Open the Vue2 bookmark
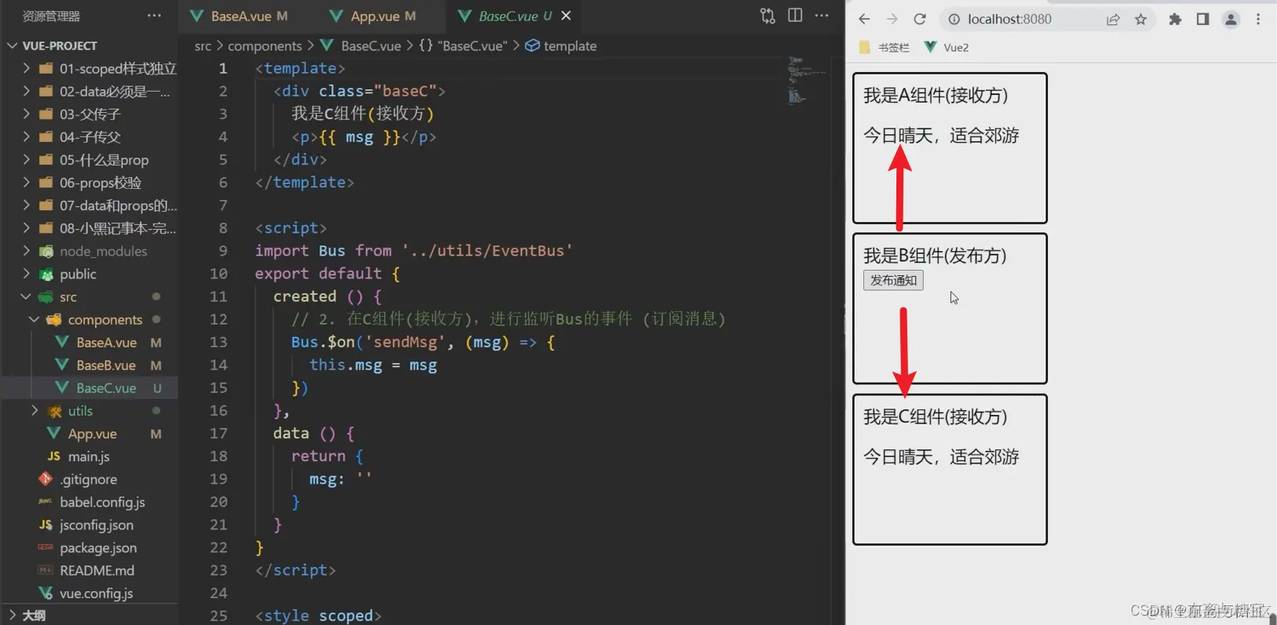Viewport: 1277px width, 625px height. pos(947,47)
